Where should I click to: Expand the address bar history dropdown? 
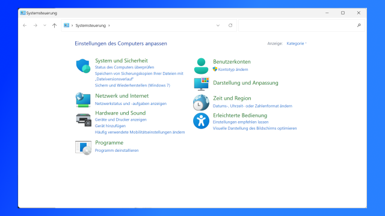(218, 25)
